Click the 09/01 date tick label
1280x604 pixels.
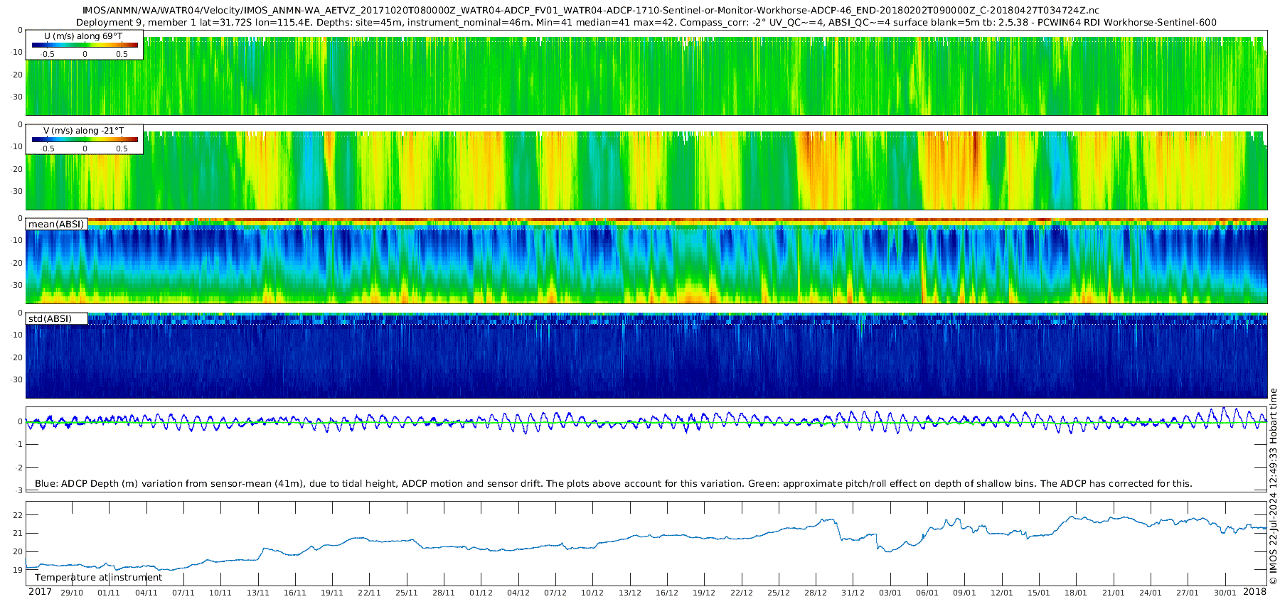coord(965,593)
